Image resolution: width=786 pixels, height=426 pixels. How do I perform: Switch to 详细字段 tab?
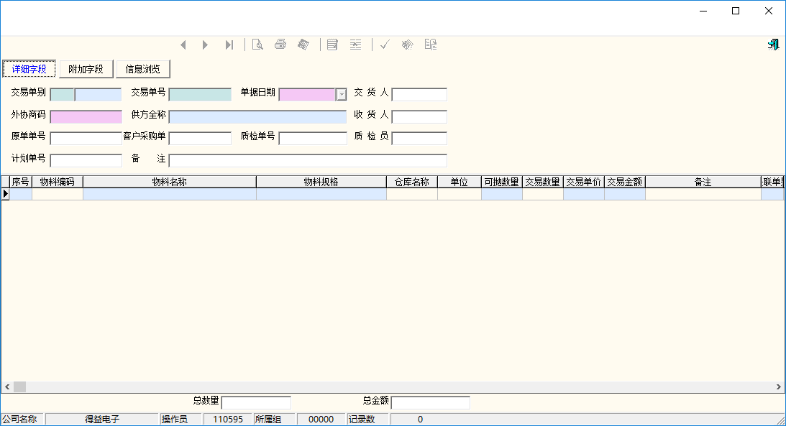click(29, 69)
